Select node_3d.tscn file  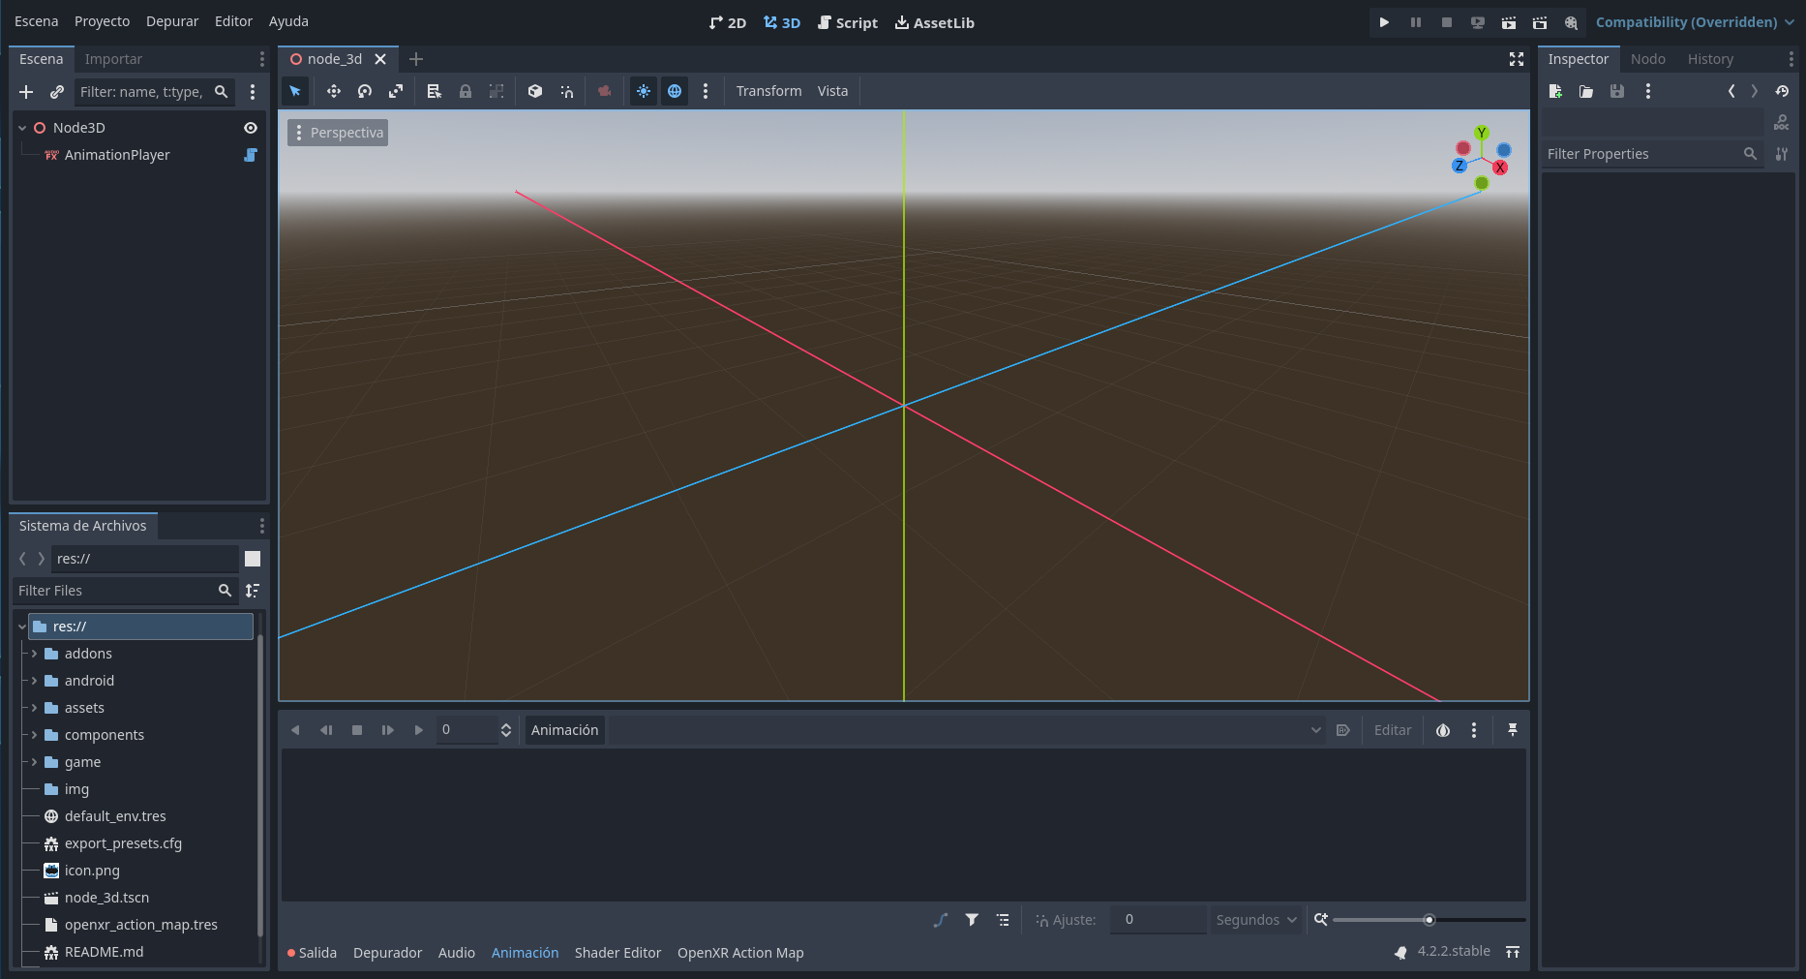(x=106, y=898)
